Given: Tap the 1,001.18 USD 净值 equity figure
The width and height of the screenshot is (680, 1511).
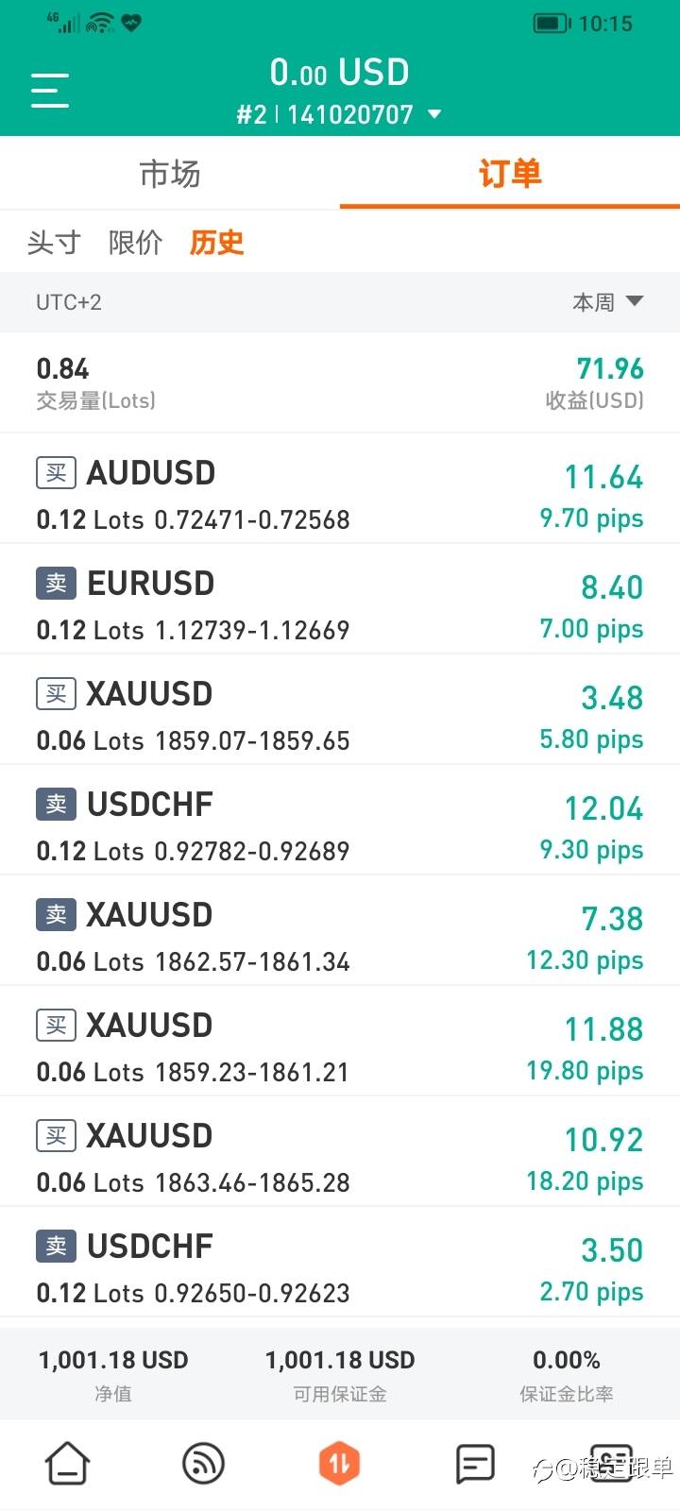Looking at the screenshot, I should pos(113,1374).
